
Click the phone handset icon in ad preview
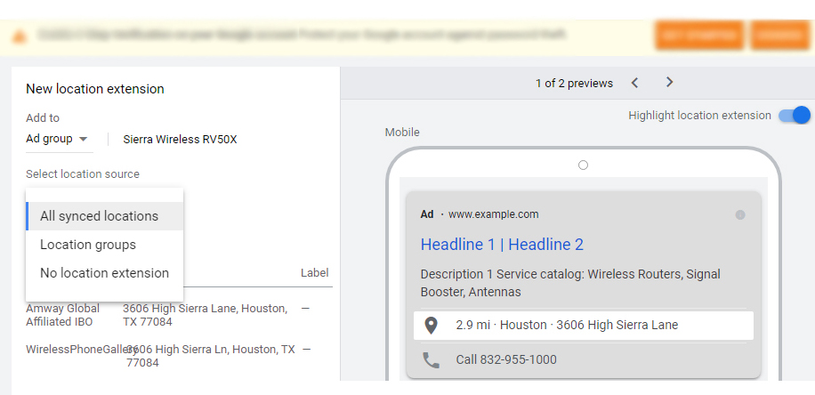(x=431, y=360)
